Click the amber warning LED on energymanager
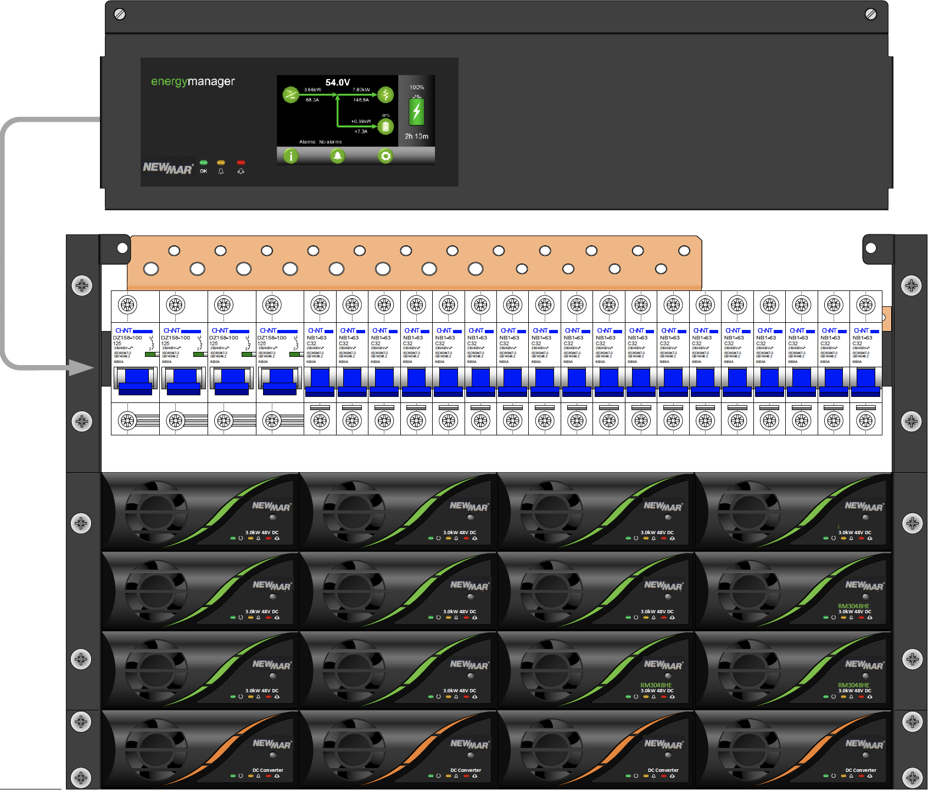The width and height of the screenshot is (928, 790). tap(221, 163)
